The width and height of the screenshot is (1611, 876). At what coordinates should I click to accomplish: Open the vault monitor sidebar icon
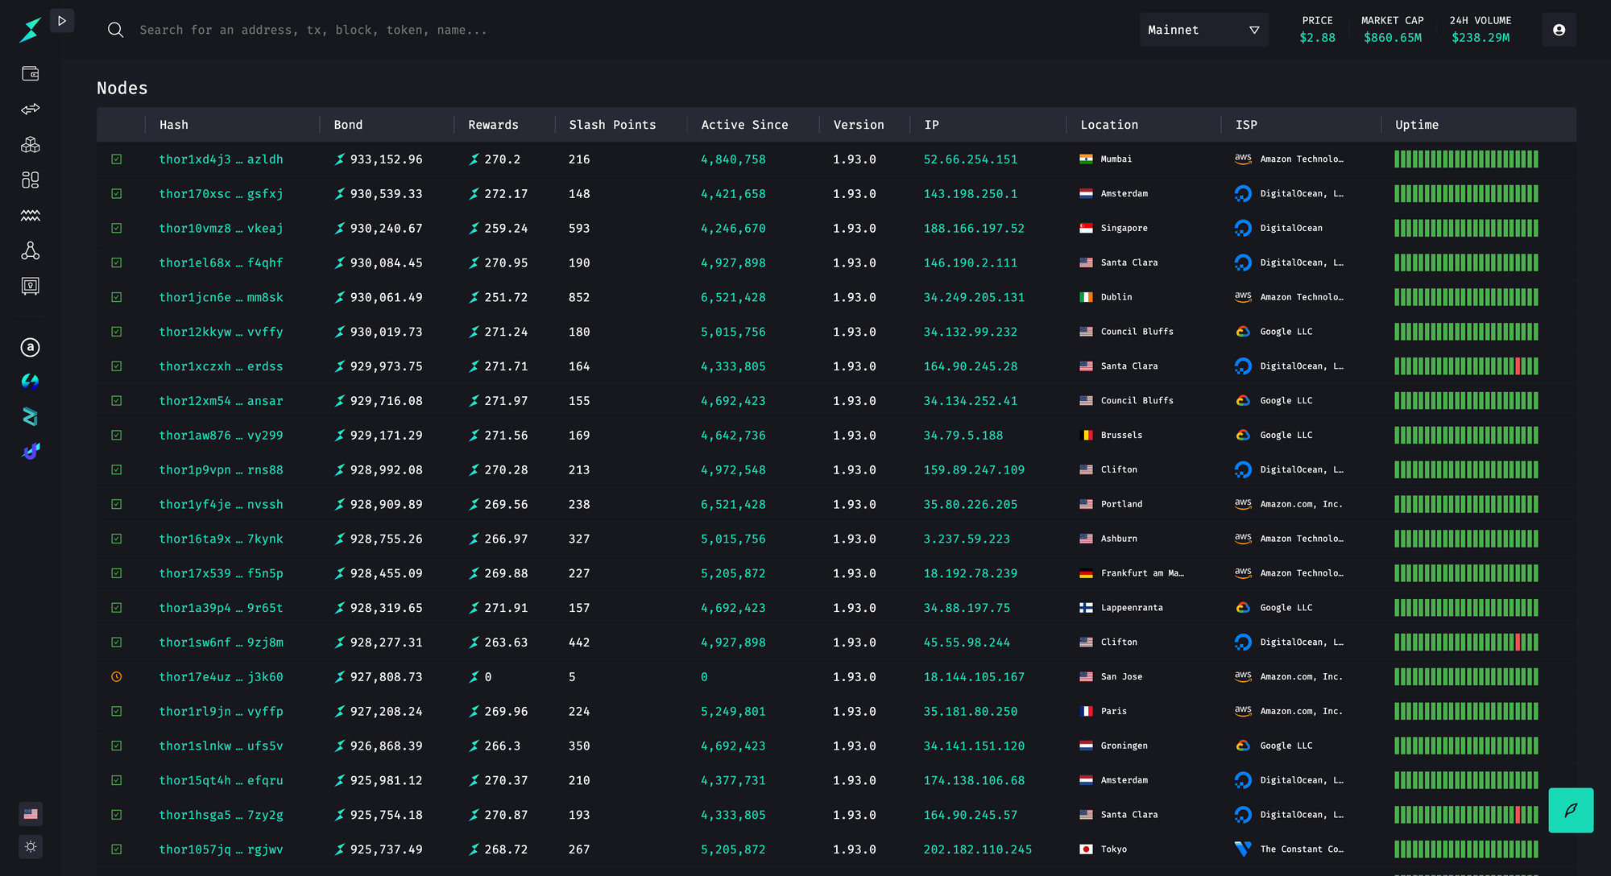coord(30,287)
